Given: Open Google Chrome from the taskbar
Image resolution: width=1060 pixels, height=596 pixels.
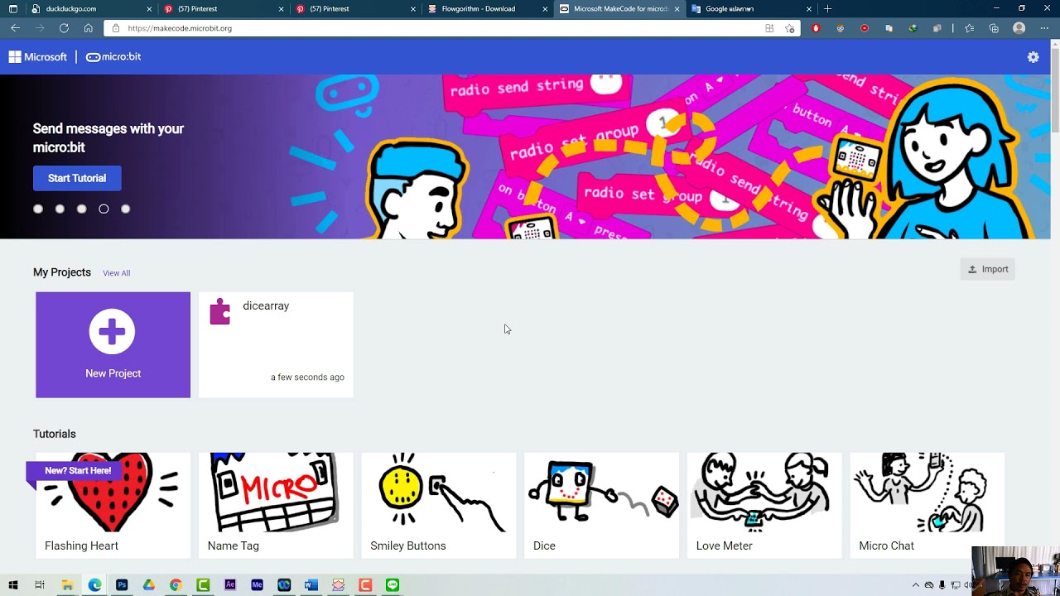Looking at the screenshot, I should [176, 585].
